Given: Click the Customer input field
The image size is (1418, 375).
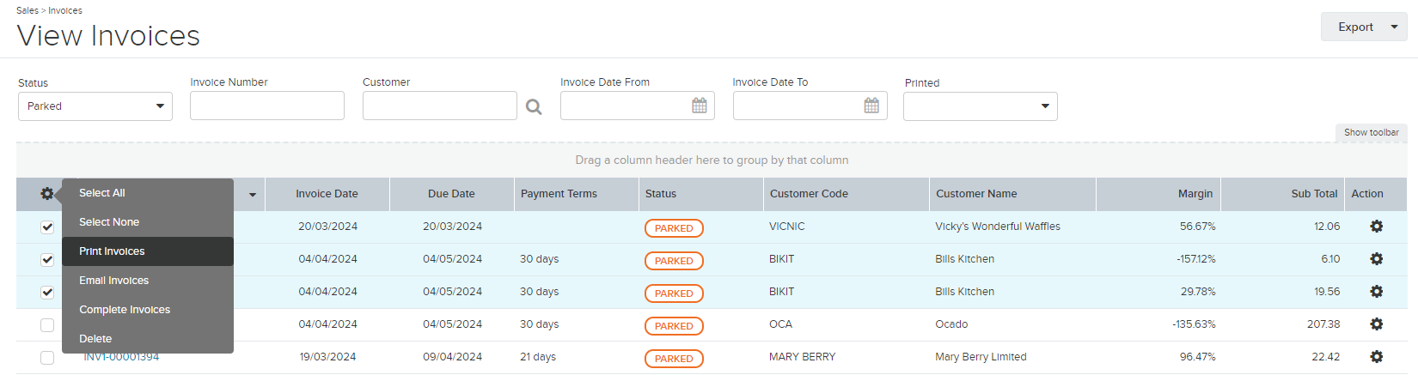Looking at the screenshot, I should point(440,106).
